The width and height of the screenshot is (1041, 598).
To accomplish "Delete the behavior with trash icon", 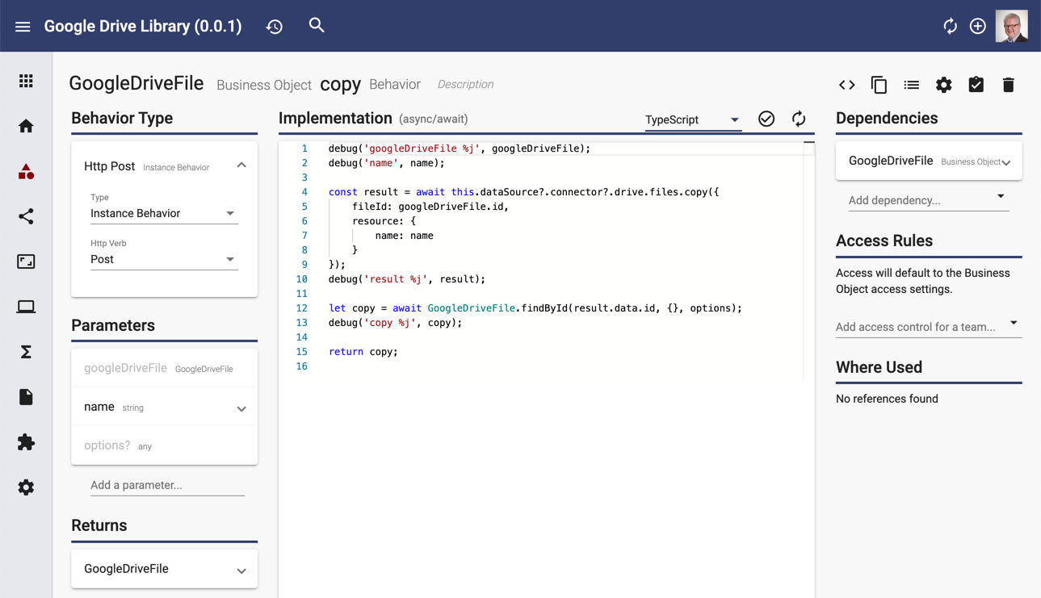I will (x=1008, y=85).
